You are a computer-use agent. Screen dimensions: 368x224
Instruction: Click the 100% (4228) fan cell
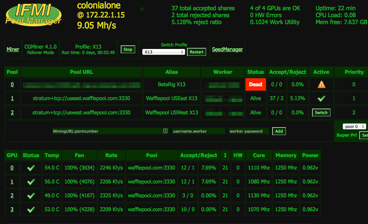[x=79, y=209]
